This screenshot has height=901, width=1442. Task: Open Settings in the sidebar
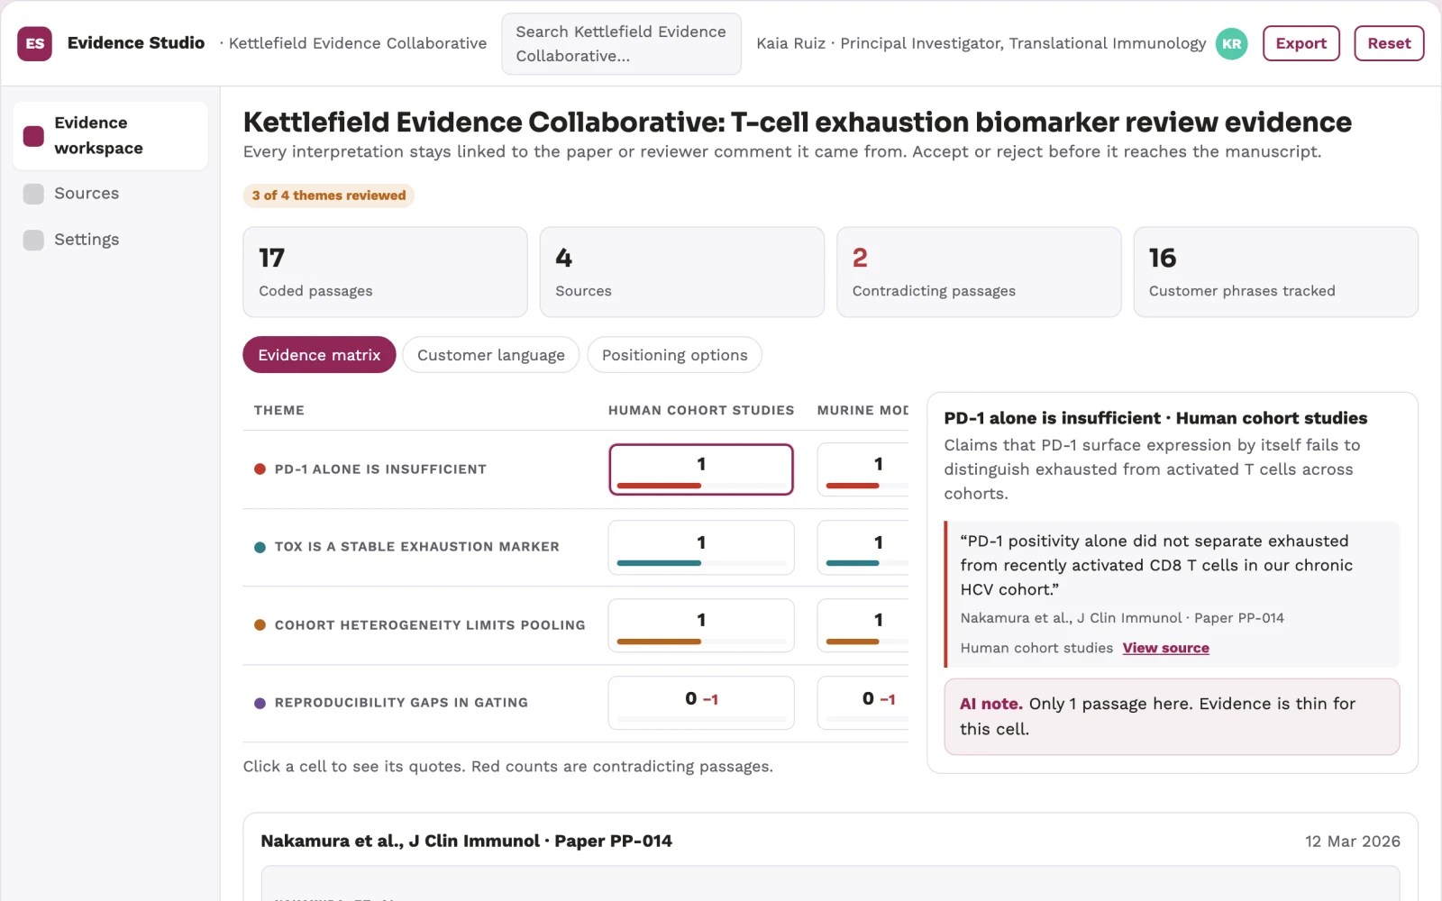pos(110,240)
